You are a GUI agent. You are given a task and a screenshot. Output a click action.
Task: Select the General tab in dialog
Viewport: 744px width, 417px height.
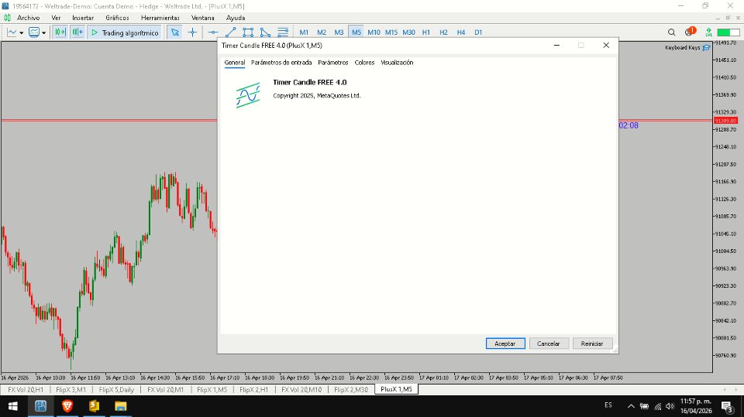point(234,63)
